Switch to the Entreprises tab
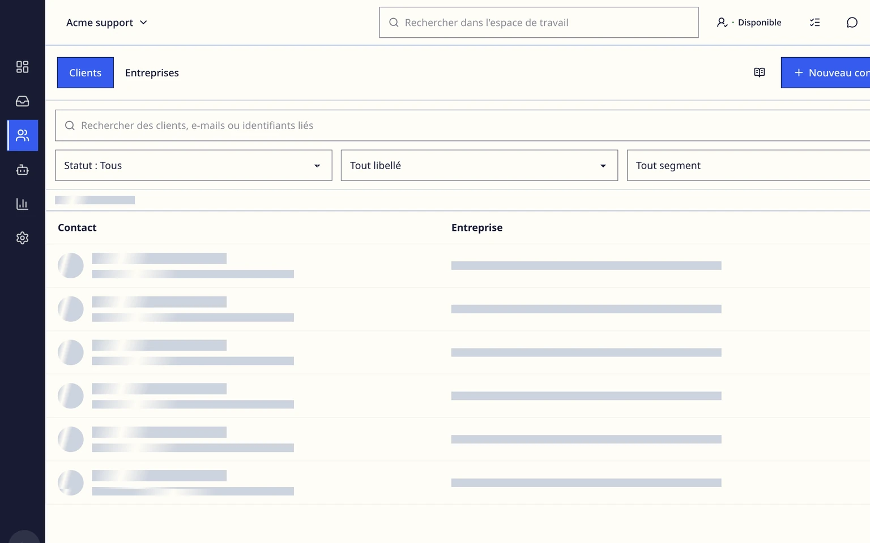 [x=152, y=72]
